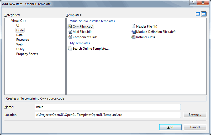Choose the Component Class template icon
The width and height of the screenshot is (211, 135).
(70, 37)
